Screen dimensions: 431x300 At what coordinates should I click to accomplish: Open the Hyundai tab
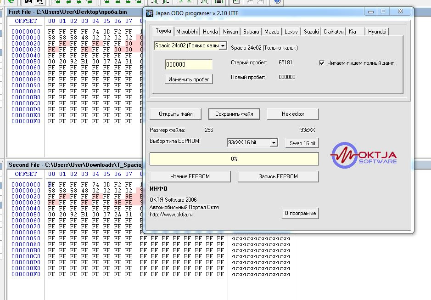coord(377,32)
